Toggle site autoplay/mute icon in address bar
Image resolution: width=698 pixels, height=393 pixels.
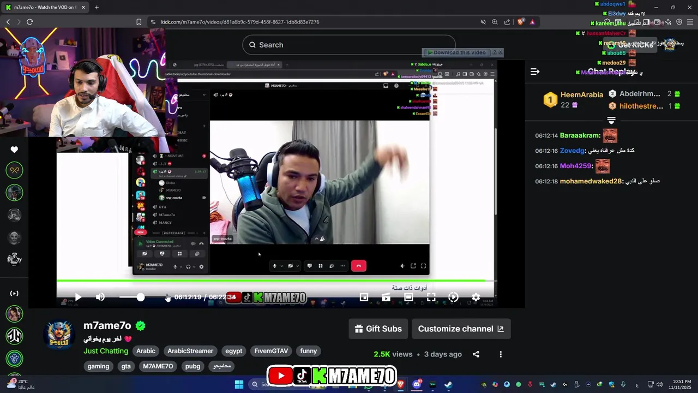(x=483, y=22)
